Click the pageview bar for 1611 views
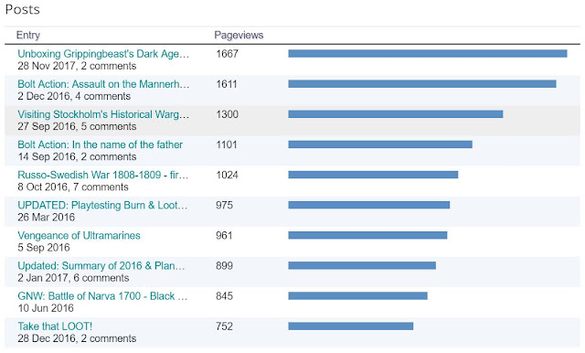The image size is (585, 353). 422,84
